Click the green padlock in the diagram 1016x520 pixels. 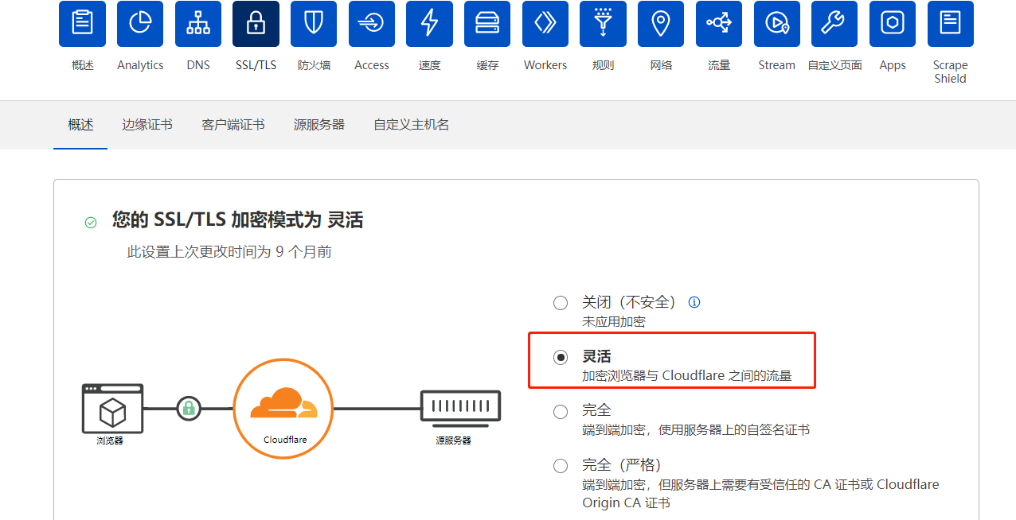[189, 409]
